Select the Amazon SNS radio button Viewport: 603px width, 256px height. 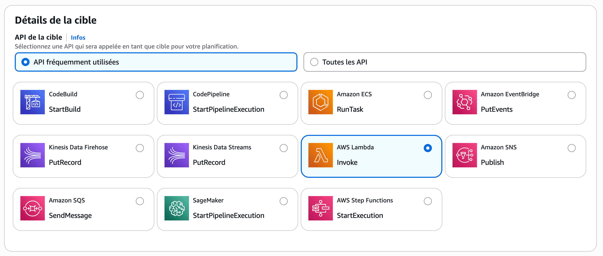click(572, 148)
